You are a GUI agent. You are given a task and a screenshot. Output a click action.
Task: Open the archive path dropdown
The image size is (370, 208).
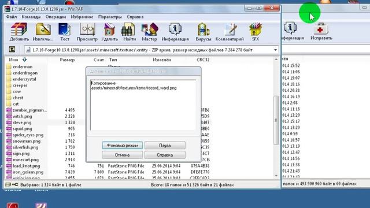275,50
